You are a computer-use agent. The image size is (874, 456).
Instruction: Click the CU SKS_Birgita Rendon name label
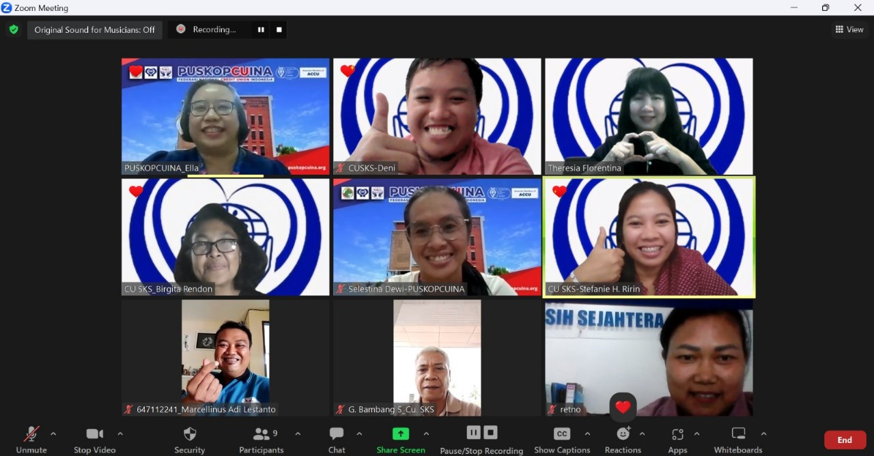pyautogui.click(x=168, y=289)
